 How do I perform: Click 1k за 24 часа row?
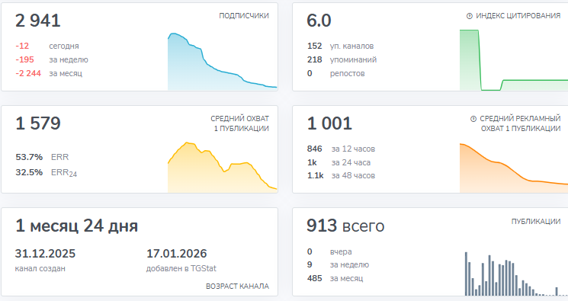(339, 162)
